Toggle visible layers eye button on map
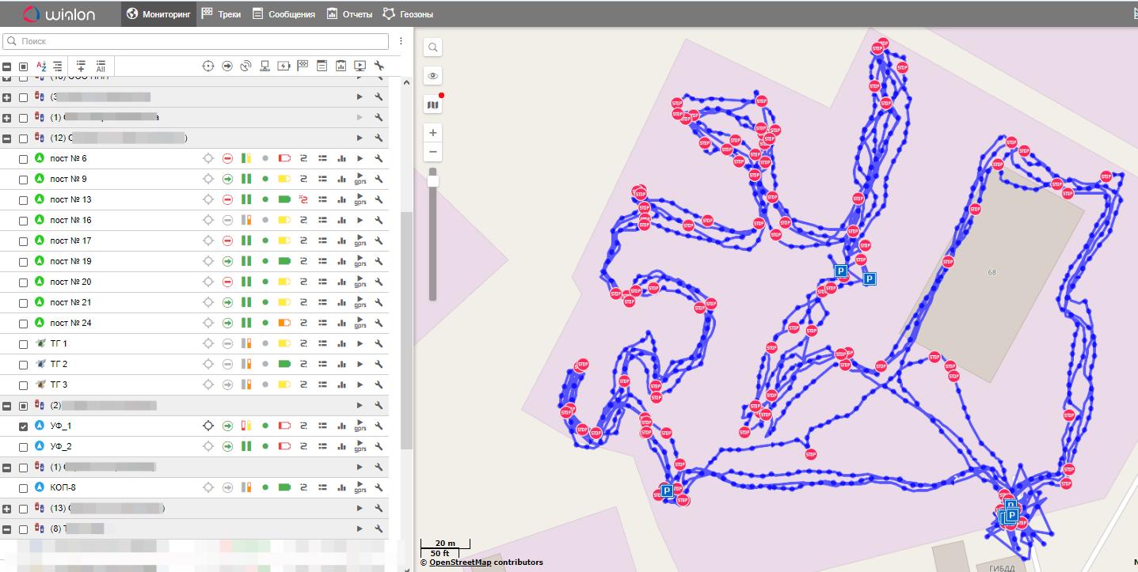This screenshot has height=572, width=1138. click(x=433, y=76)
